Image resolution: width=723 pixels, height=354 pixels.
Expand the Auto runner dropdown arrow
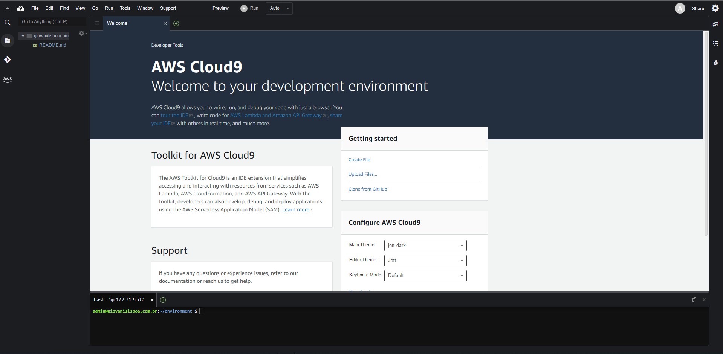point(288,8)
